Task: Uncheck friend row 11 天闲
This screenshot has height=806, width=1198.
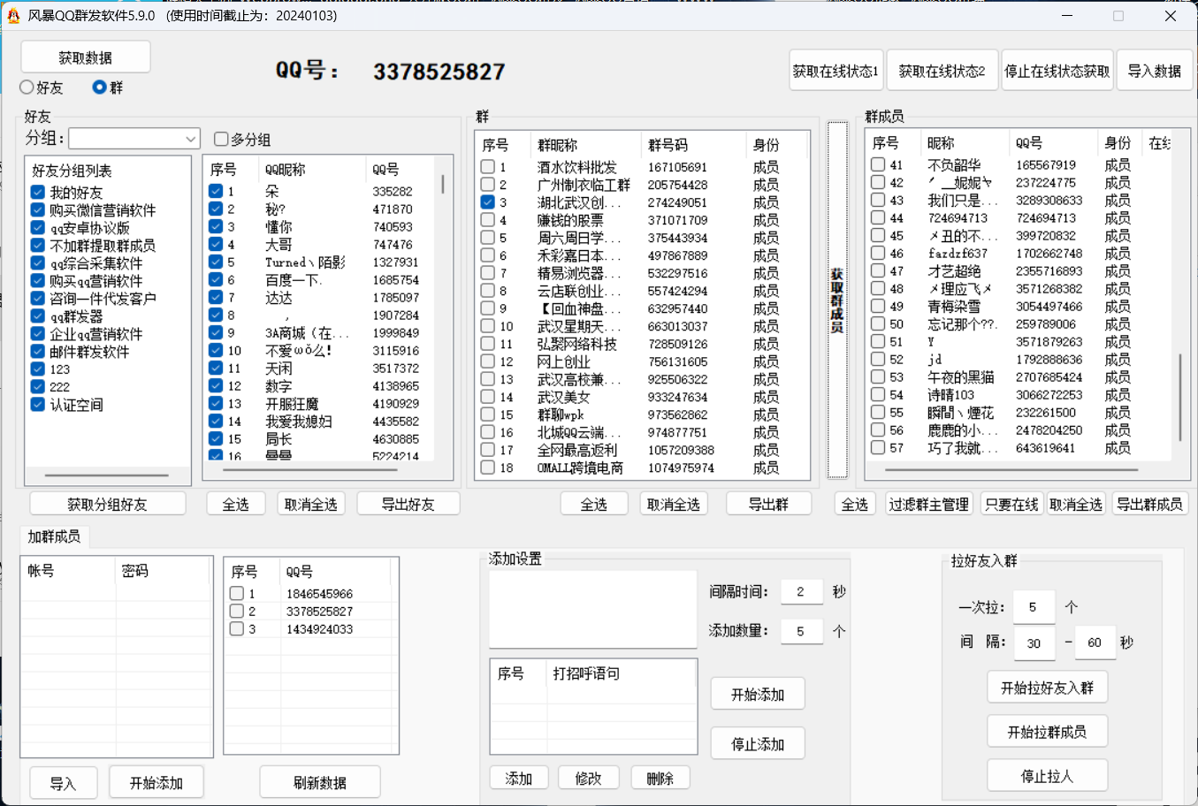Action: click(216, 368)
